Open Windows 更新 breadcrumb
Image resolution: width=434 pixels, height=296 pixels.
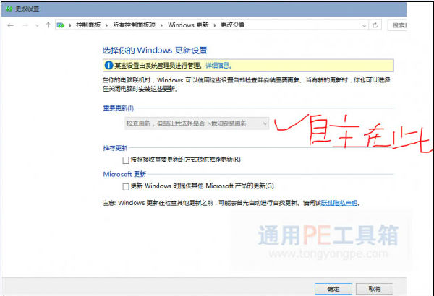pos(188,25)
